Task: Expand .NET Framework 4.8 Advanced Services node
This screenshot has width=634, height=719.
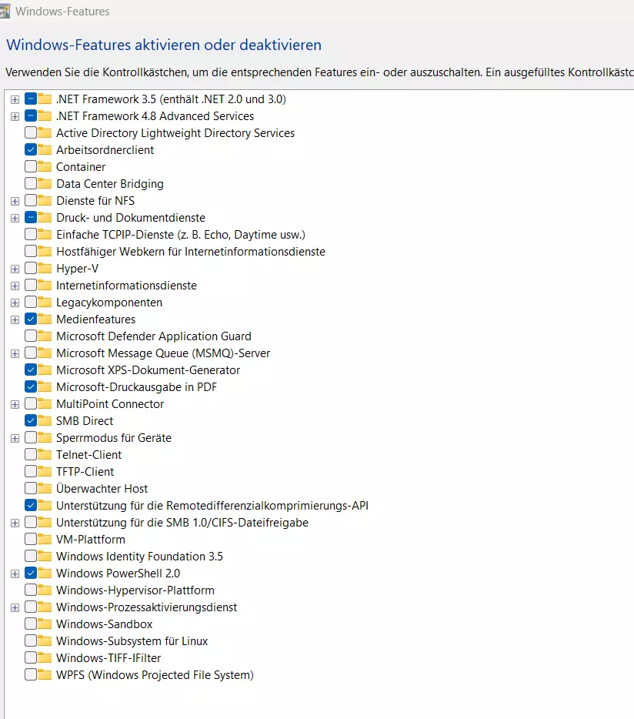Action: (x=15, y=116)
